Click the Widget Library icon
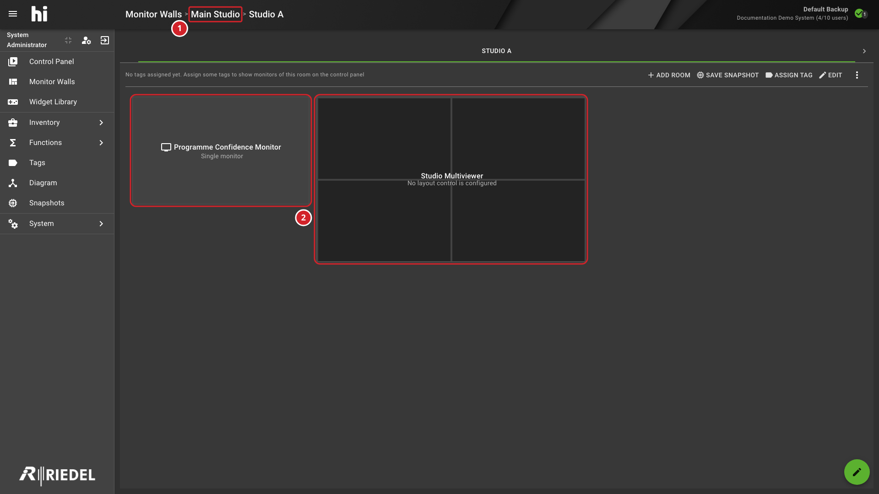This screenshot has width=879, height=494. pos(13,102)
